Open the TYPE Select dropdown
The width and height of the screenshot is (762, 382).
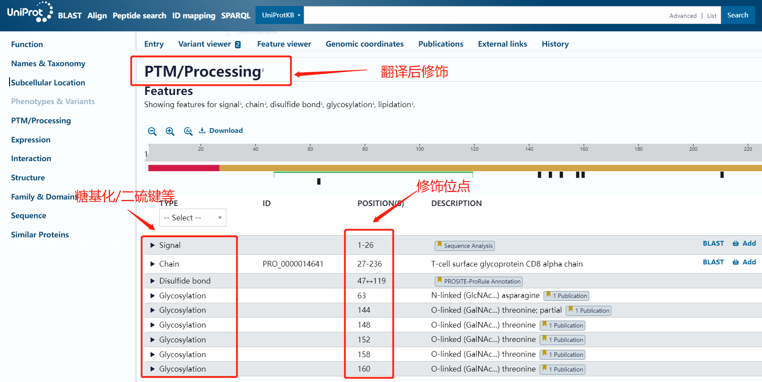(x=192, y=218)
